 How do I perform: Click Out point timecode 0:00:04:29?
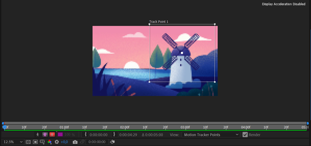pos(128,135)
